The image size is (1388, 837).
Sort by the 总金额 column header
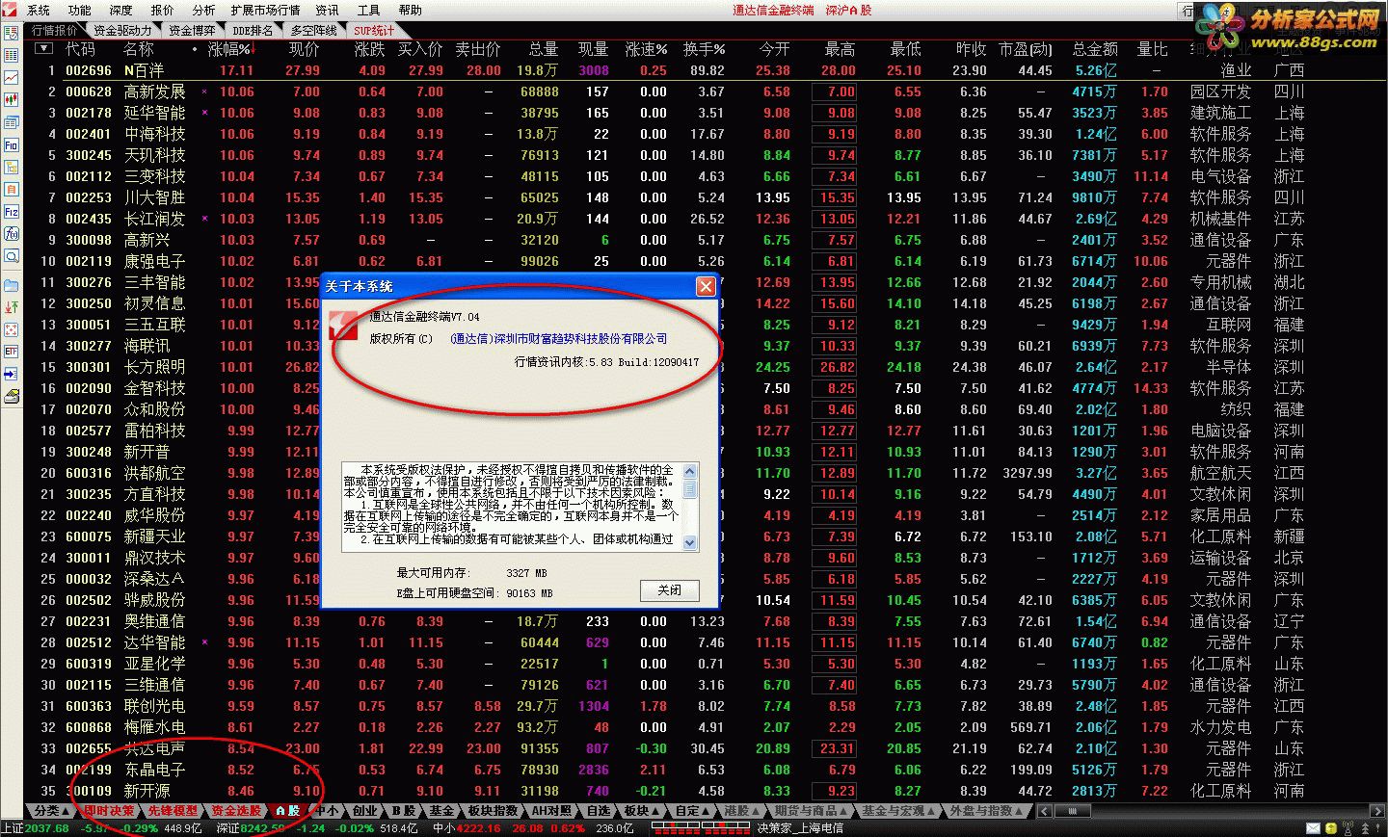pos(1095,49)
